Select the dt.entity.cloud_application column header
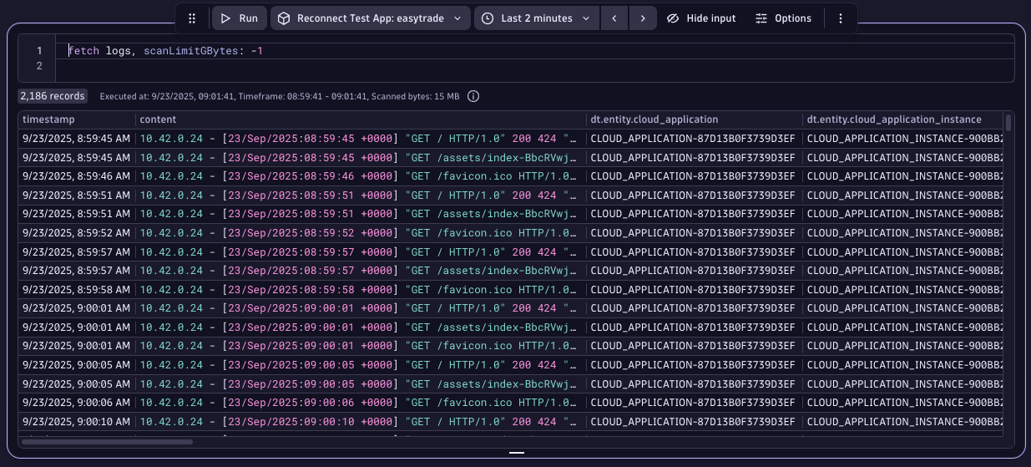This screenshot has width=1031, height=467. coord(654,119)
